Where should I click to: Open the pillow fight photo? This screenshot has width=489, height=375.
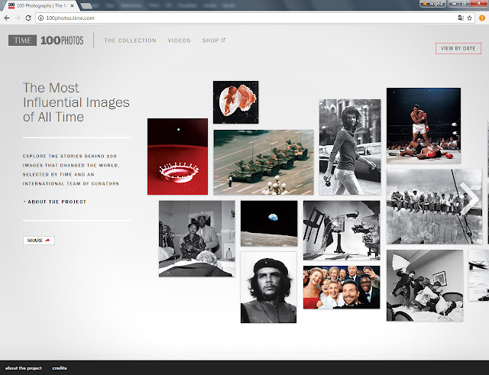425,285
